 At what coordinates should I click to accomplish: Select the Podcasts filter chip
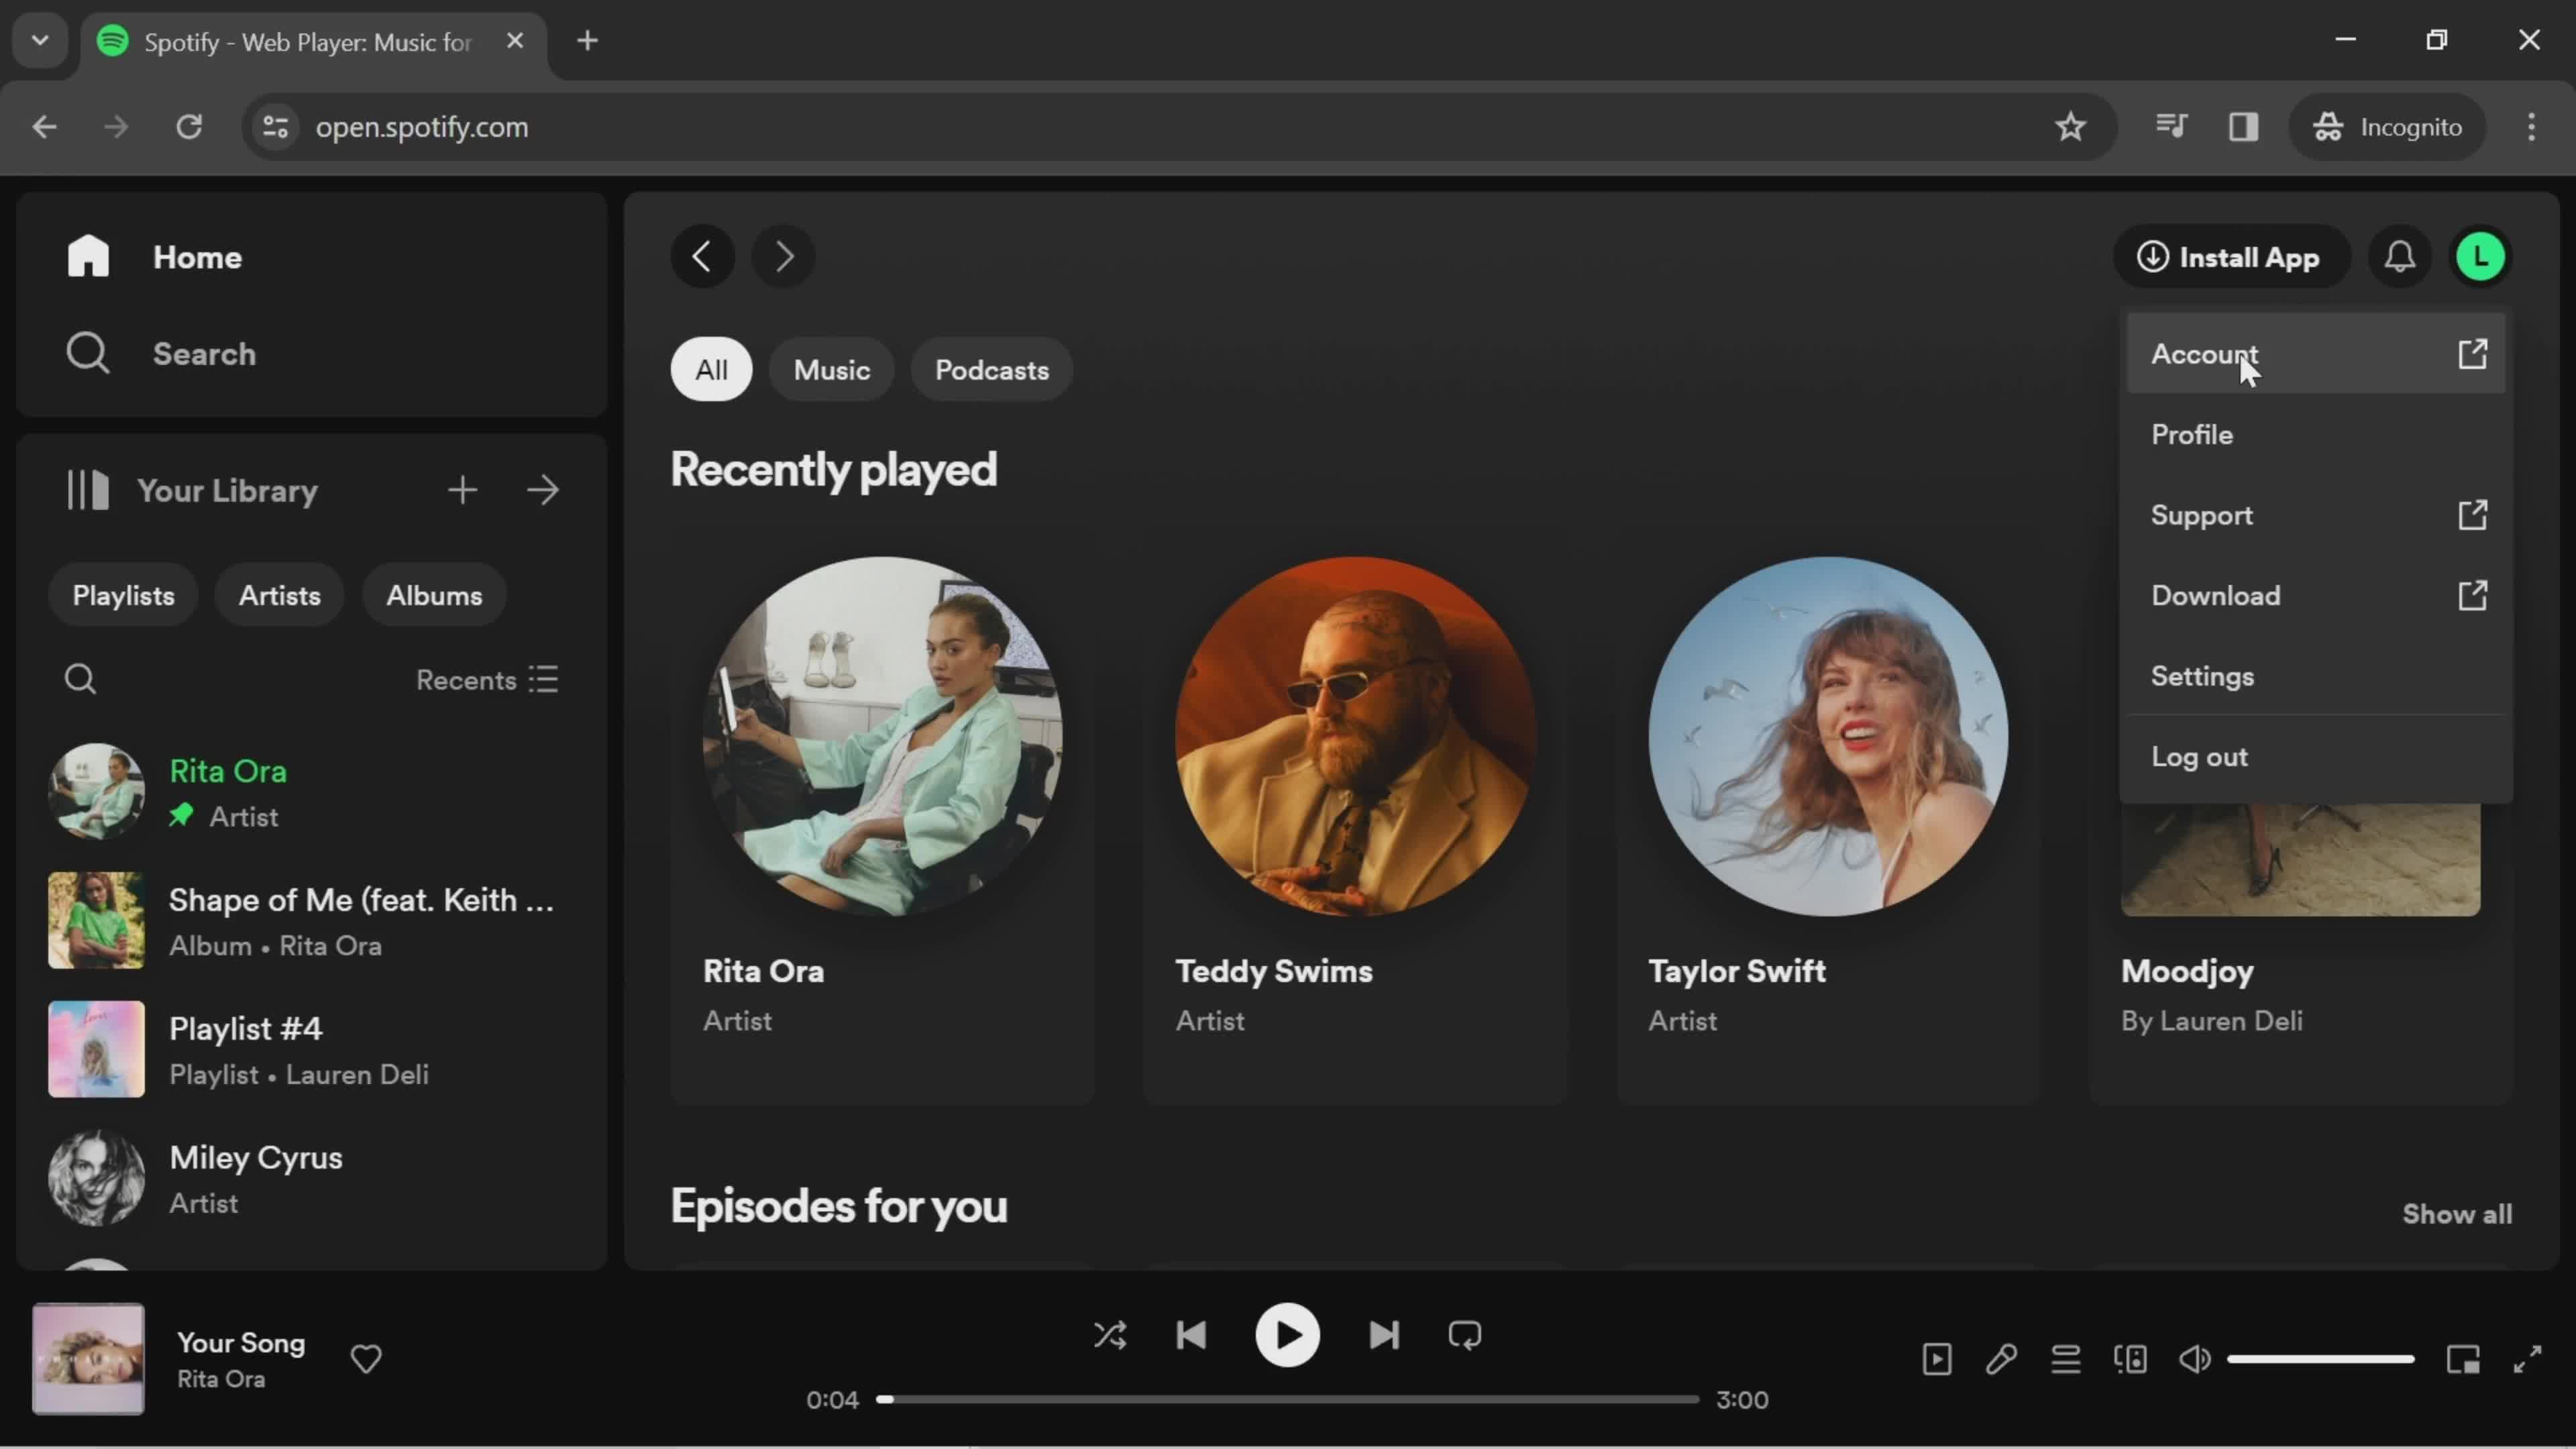(x=992, y=370)
